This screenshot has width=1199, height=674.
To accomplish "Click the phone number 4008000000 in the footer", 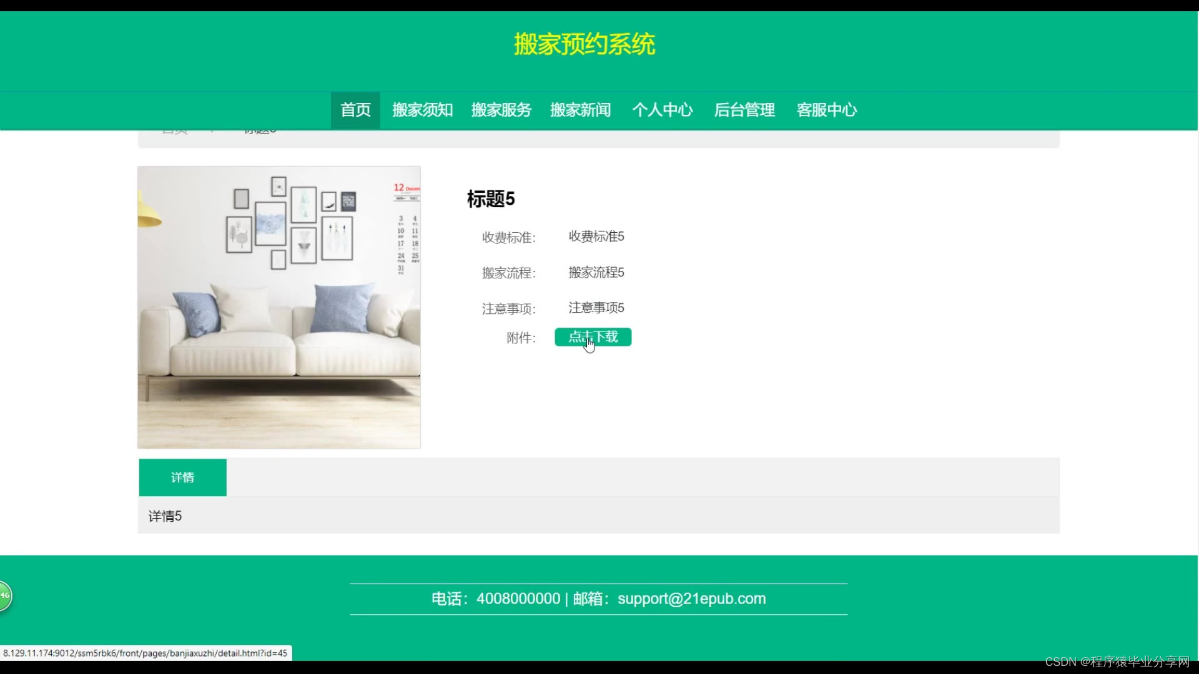I will [518, 598].
